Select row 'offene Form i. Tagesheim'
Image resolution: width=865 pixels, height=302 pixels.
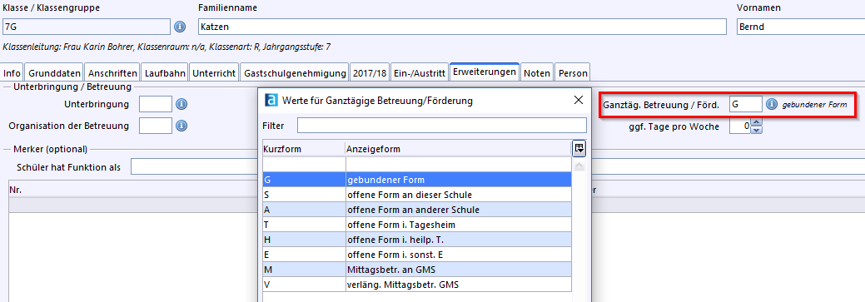point(417,225)
